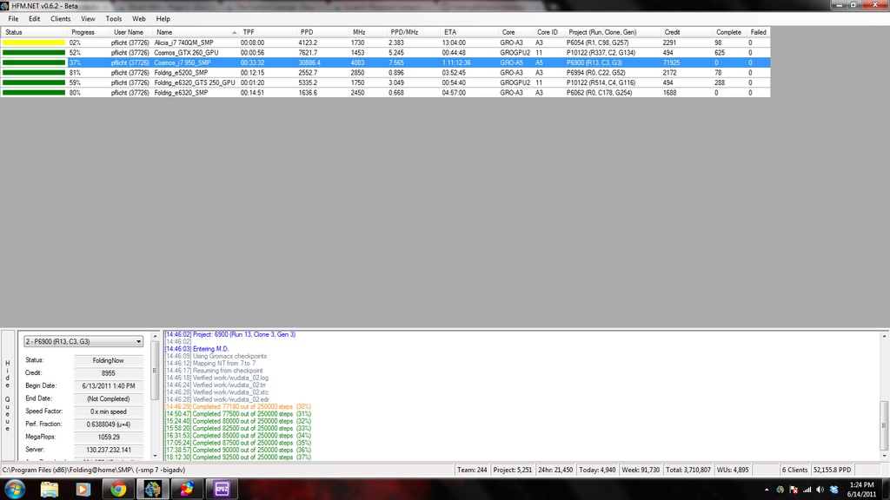Select the Alicia_i7 740QM_SMP client row
This screenshot has height=500, width=890.
[385, 43]
